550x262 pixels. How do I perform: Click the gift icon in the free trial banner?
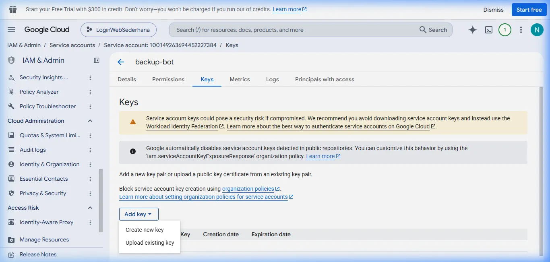pyautogui.click(x=13, y=10)
